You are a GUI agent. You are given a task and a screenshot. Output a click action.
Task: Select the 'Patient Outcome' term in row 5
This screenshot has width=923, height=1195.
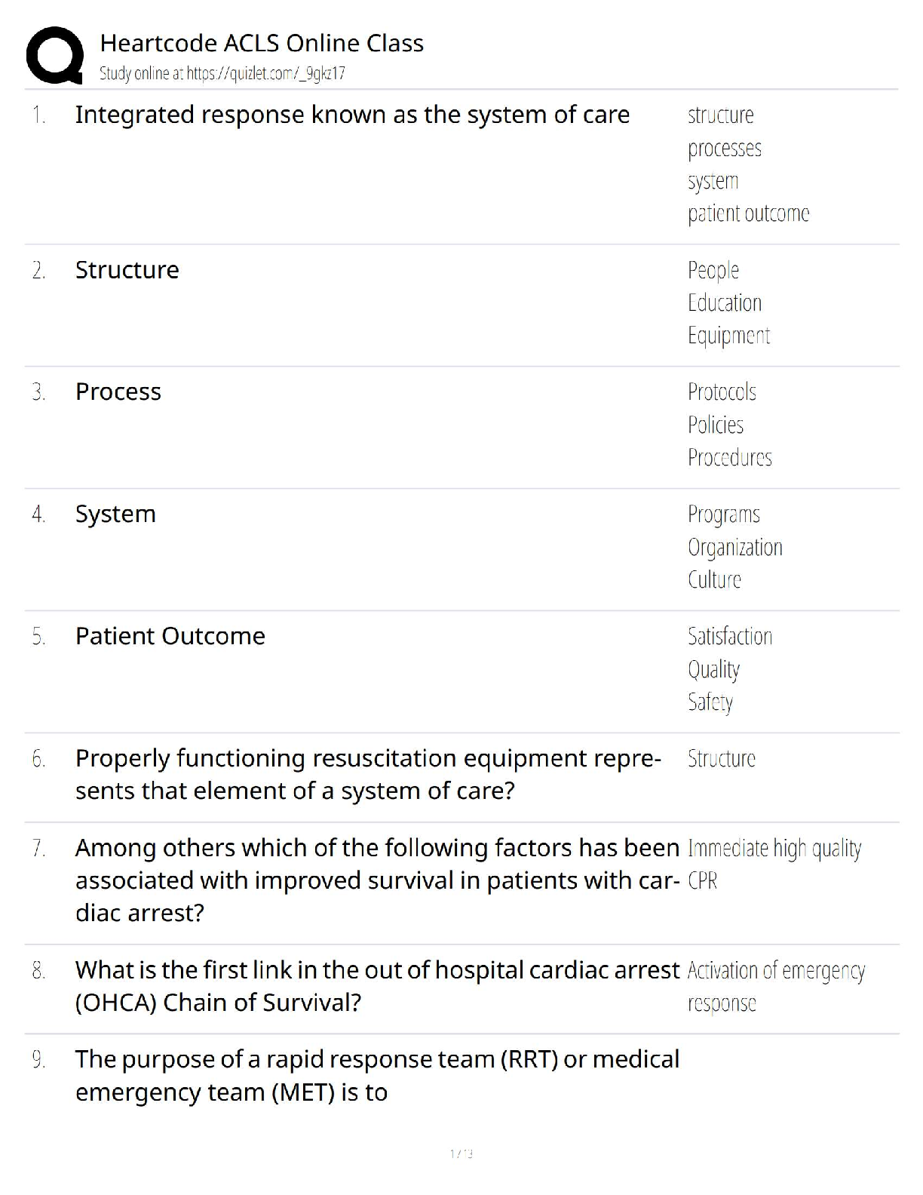pos(170,637)
